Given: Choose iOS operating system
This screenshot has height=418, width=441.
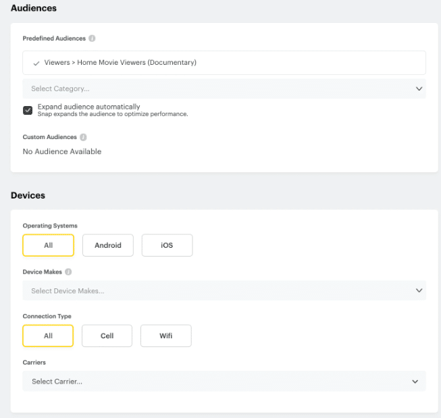Looking at the screenshot, I should point(167,245).
